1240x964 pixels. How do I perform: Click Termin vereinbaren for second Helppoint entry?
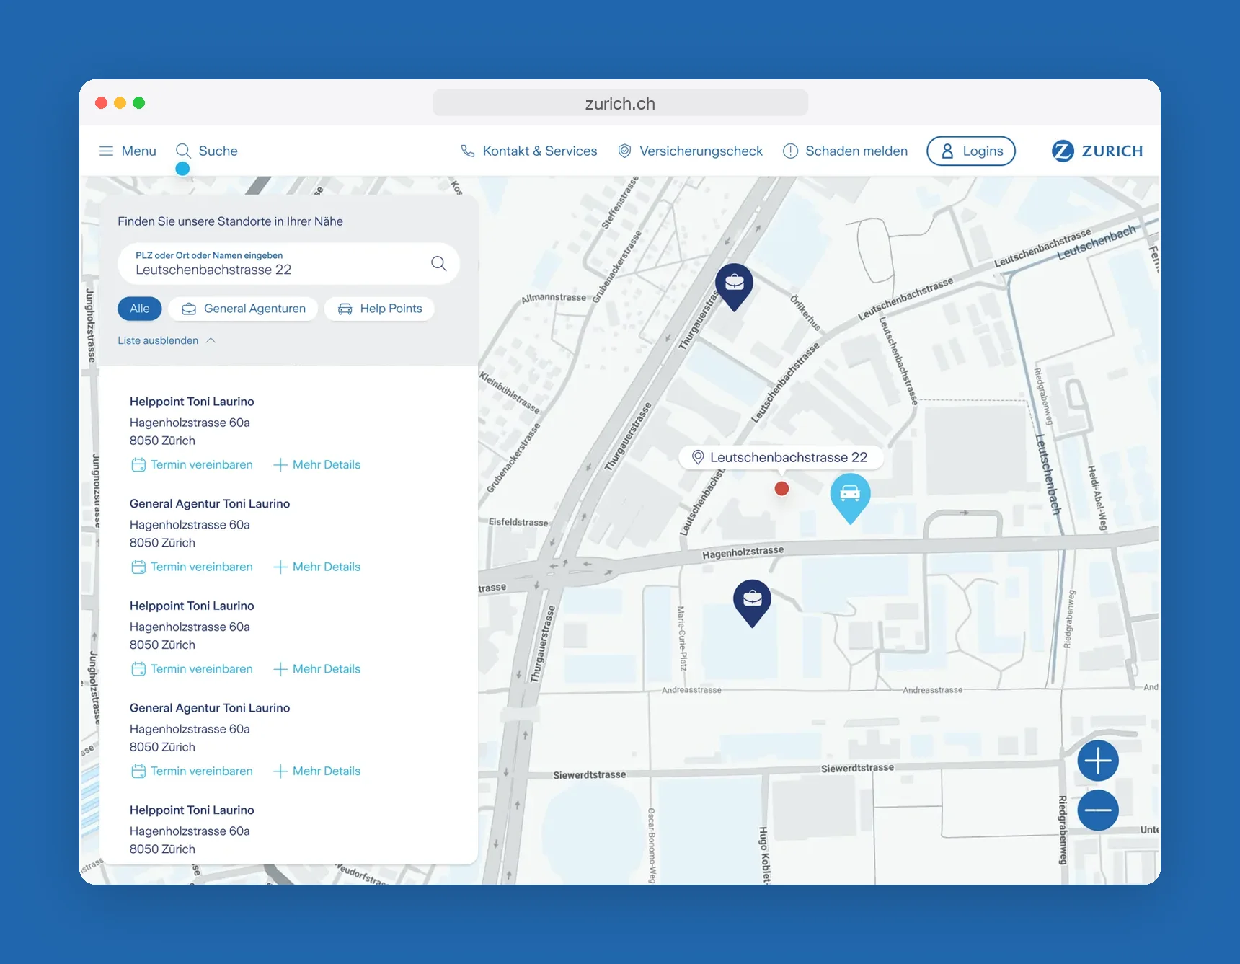(x=192, y=669)
